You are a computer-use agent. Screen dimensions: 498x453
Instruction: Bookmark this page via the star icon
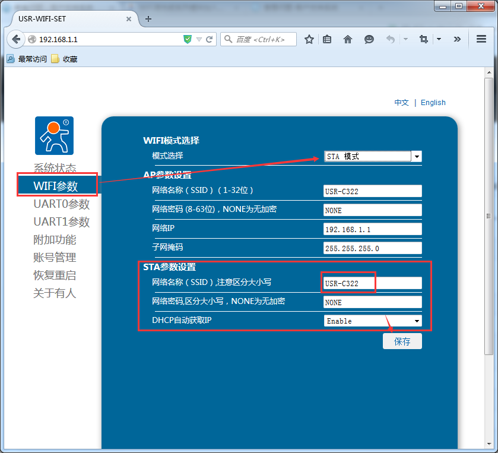(309, 39)
